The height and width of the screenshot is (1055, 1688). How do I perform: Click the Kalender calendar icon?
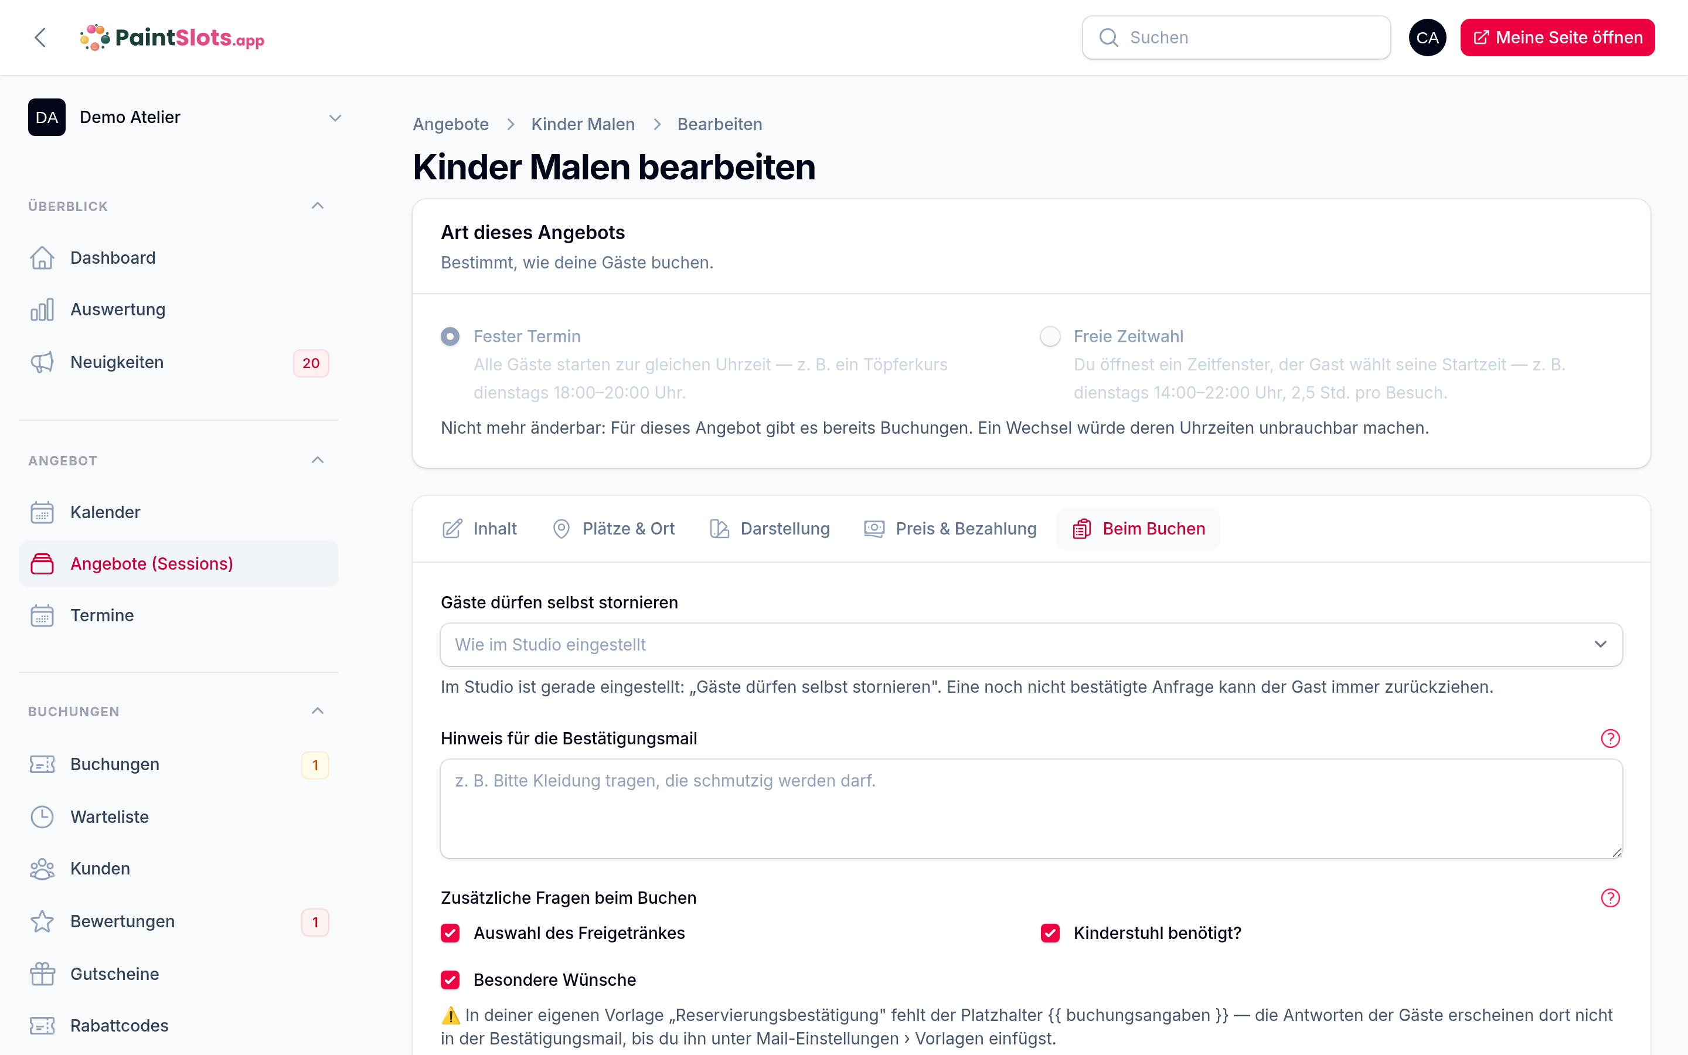pyautogui.click(x=42, y=512)
